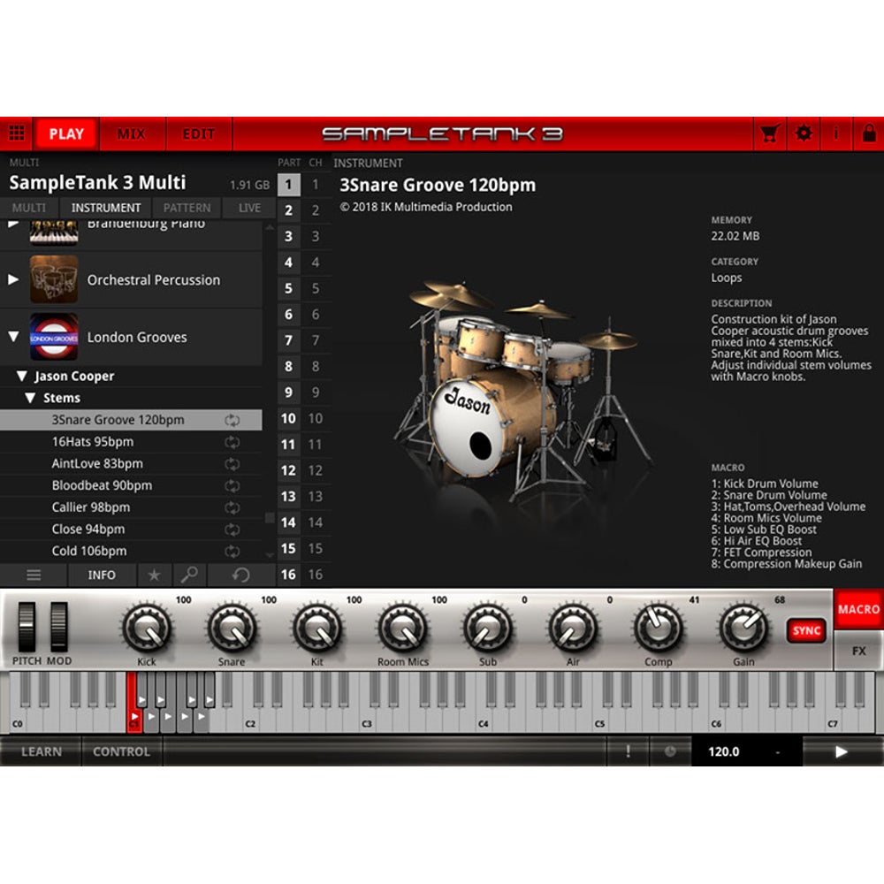Viewport: 884px width, 884px height.
Task: Toggle the MACRO panel button
Action: [858, 609]
